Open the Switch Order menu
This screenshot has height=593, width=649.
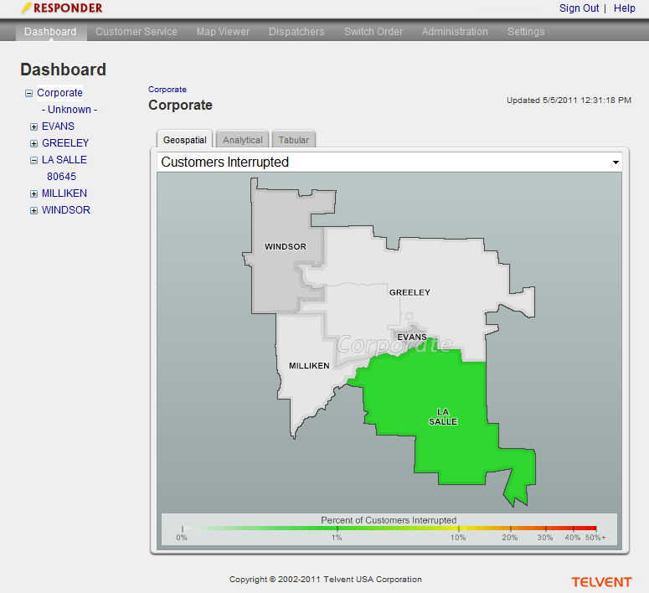[x=373, y=32]
